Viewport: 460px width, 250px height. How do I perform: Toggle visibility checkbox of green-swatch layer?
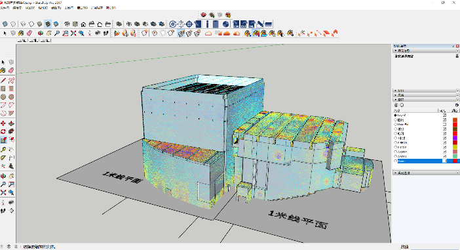444,156
